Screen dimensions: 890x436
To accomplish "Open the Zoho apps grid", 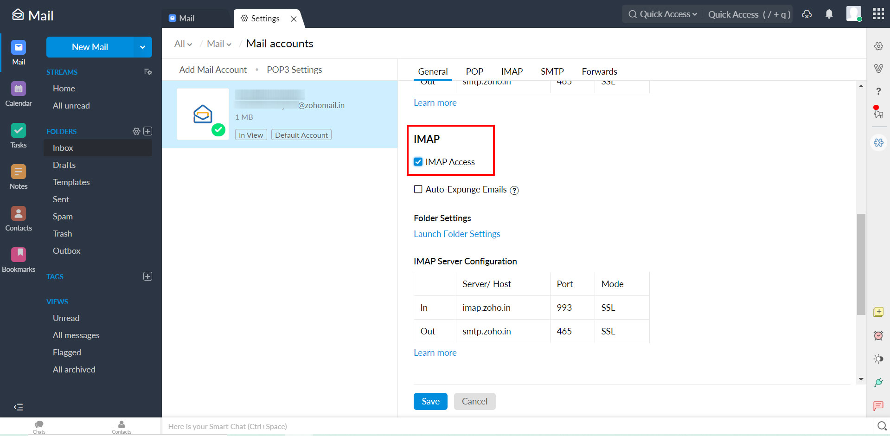I will pos(878,14).
